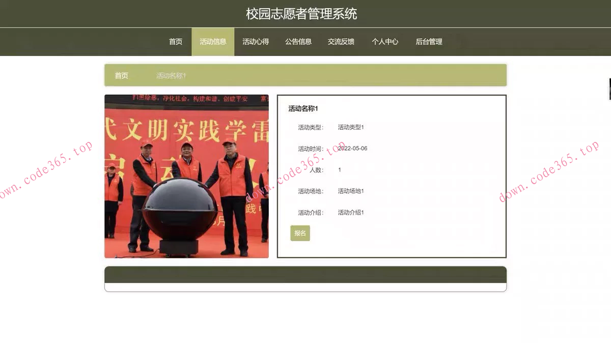Navigate to 公告信息
611x343 pixels.
coord(298,42)
